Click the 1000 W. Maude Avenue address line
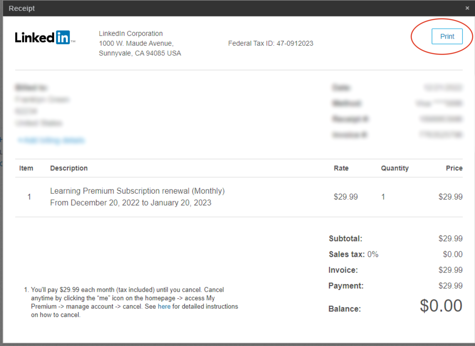The height and width of the screenshot is (346, 475). [136, 43]
